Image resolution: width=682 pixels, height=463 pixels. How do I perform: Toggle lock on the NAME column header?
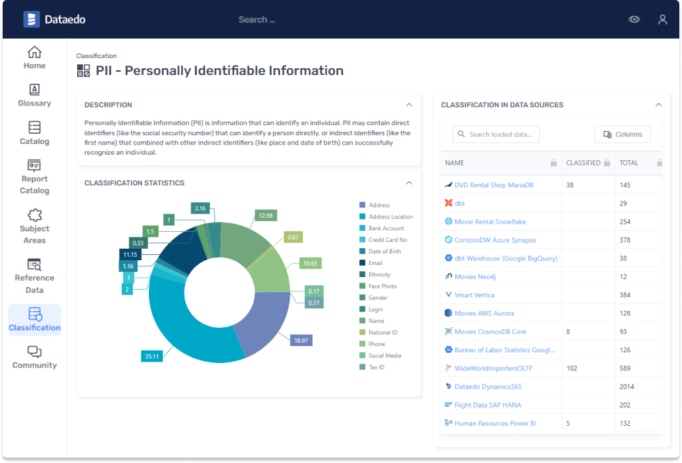(553, 163)
